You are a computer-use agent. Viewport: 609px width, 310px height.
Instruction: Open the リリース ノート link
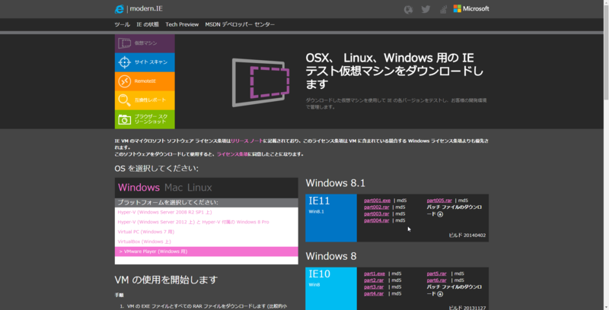click(x=247, y=141)
